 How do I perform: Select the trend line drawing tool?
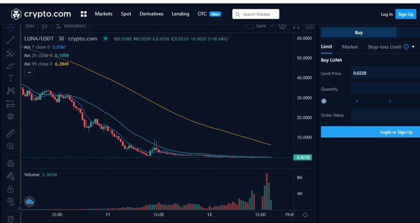(10, 40)
